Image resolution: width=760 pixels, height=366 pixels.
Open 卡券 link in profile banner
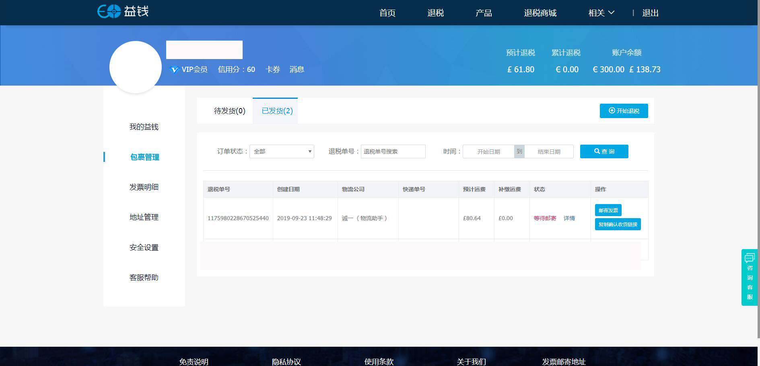coord(273,70)
